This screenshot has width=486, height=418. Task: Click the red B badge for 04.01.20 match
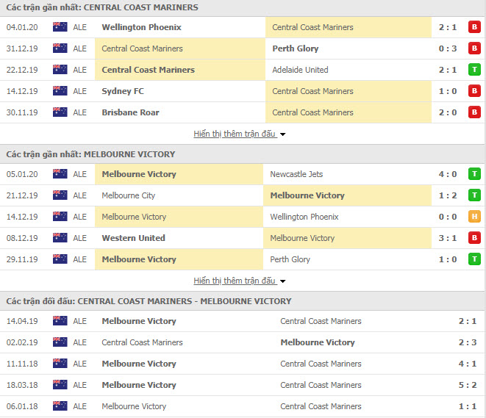tap(474, 27)
